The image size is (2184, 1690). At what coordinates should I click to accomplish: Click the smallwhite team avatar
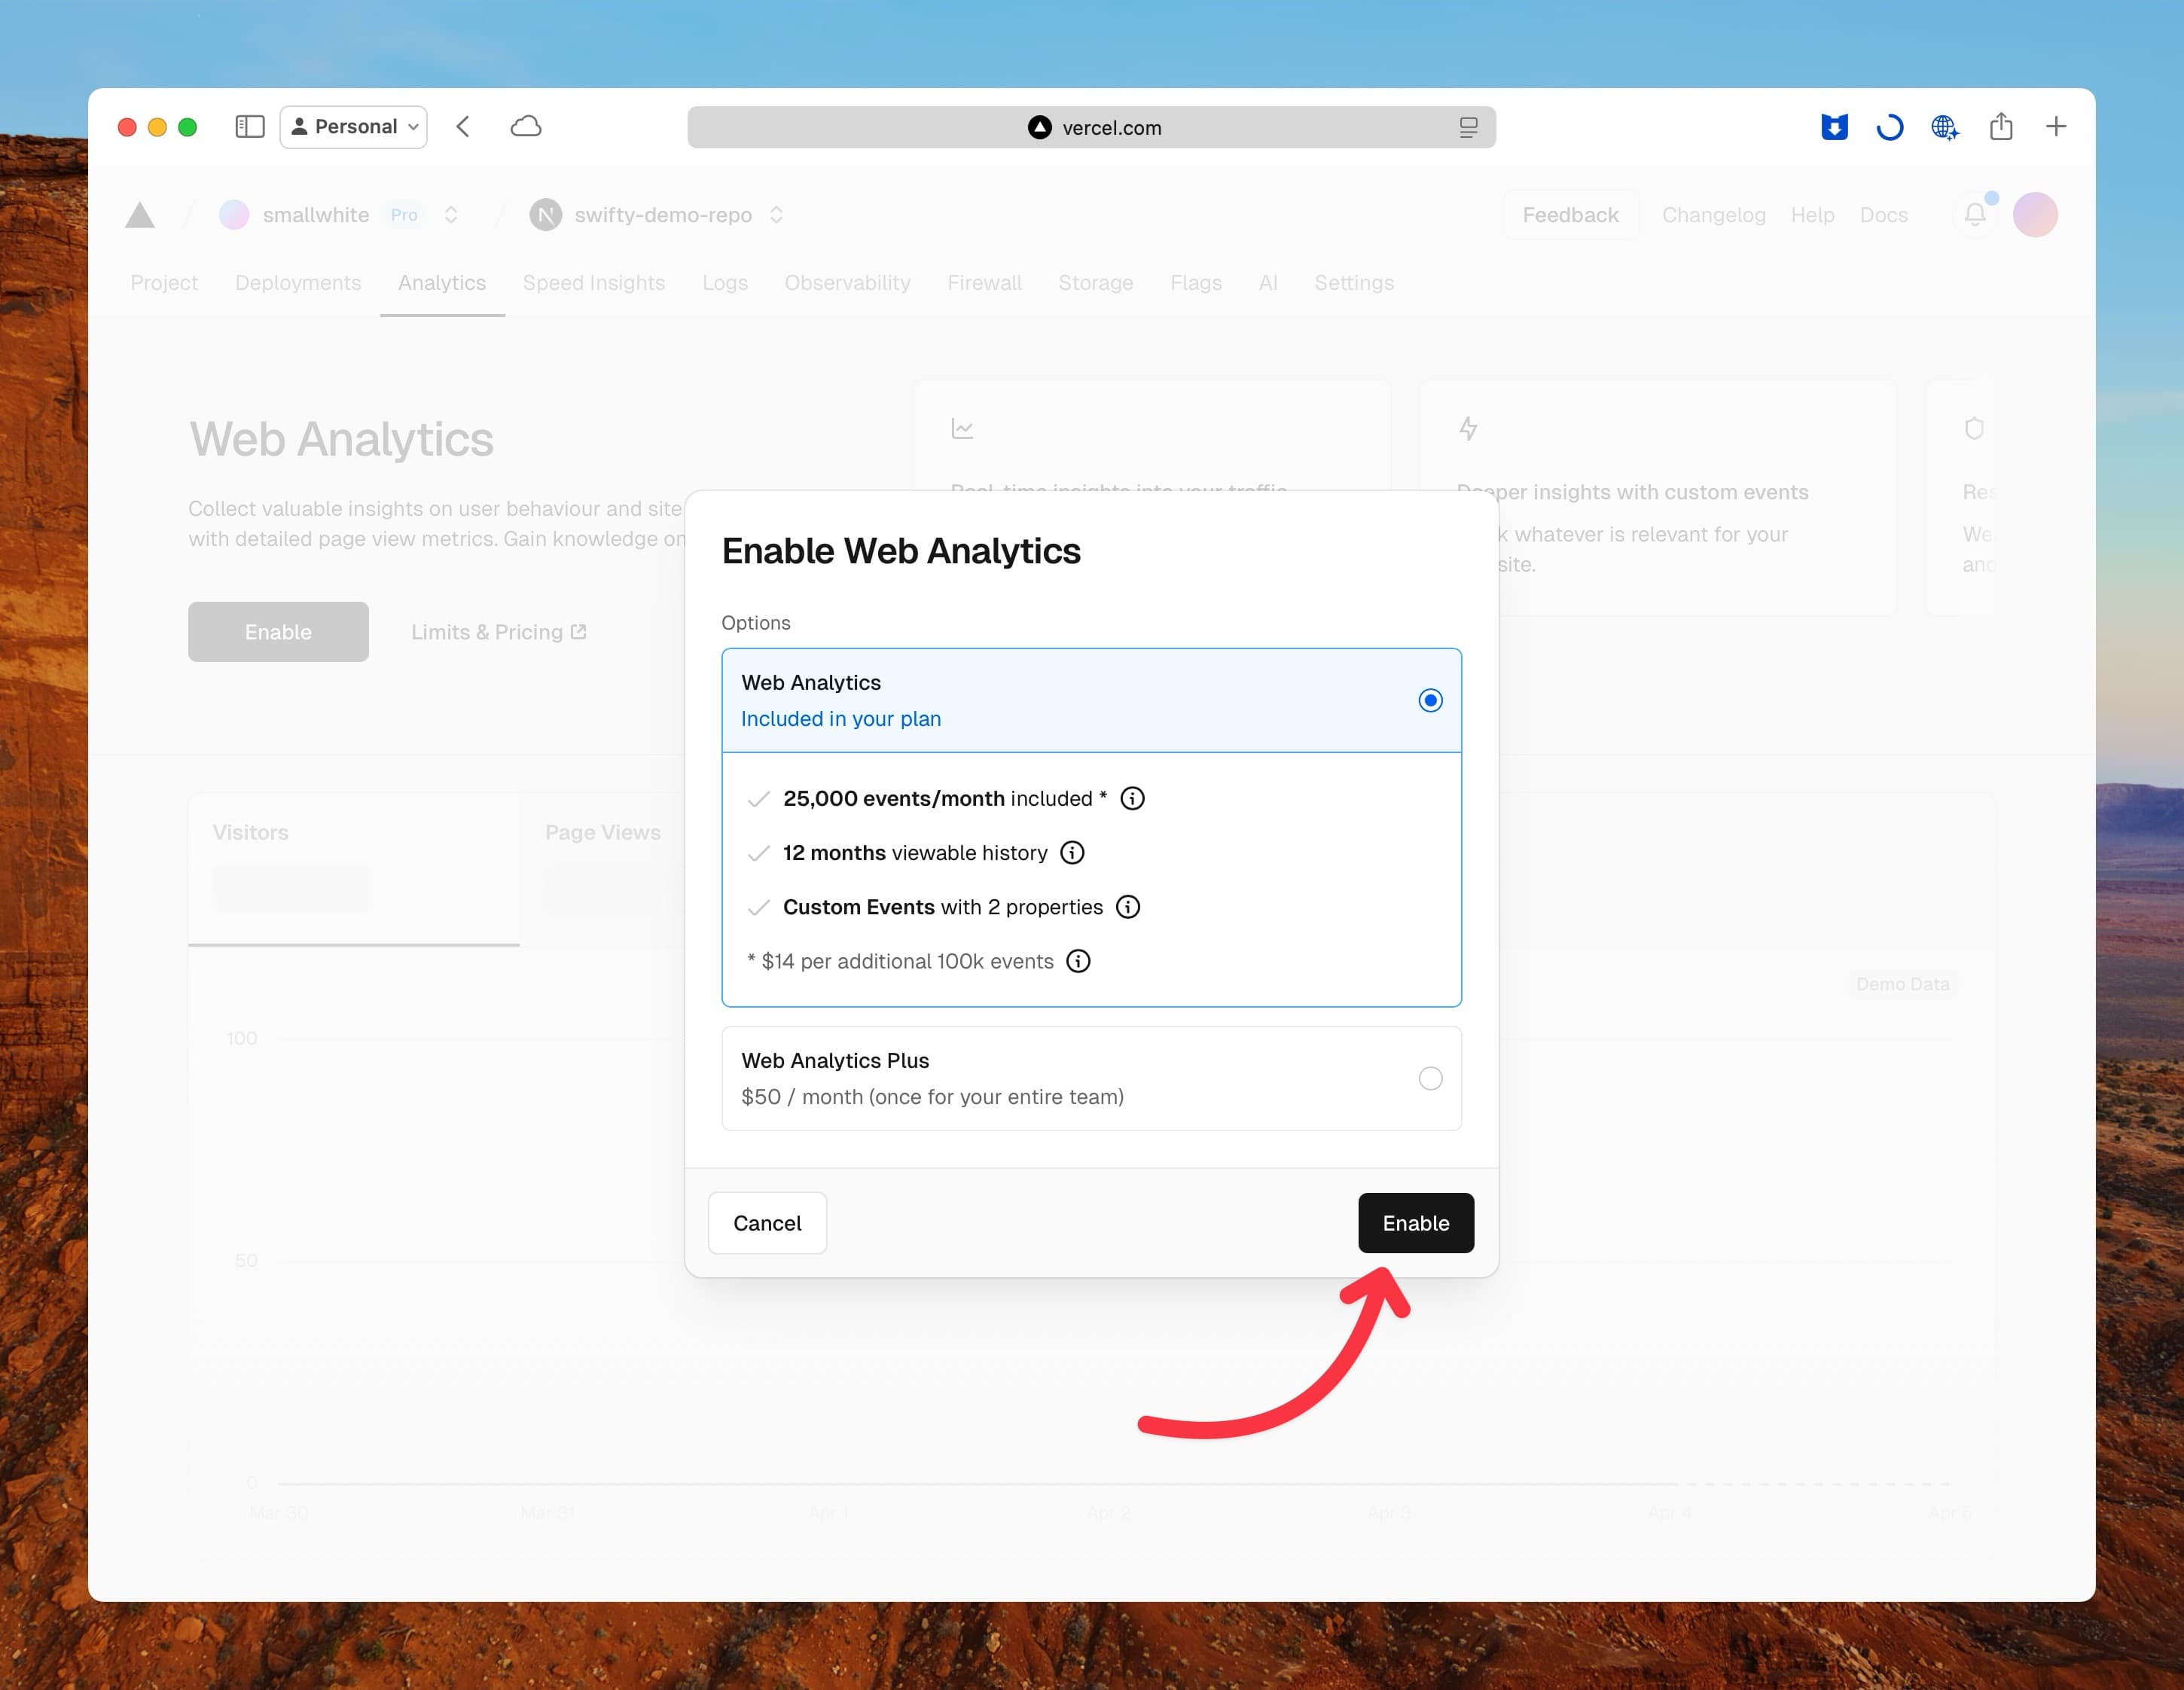(234, 215)
